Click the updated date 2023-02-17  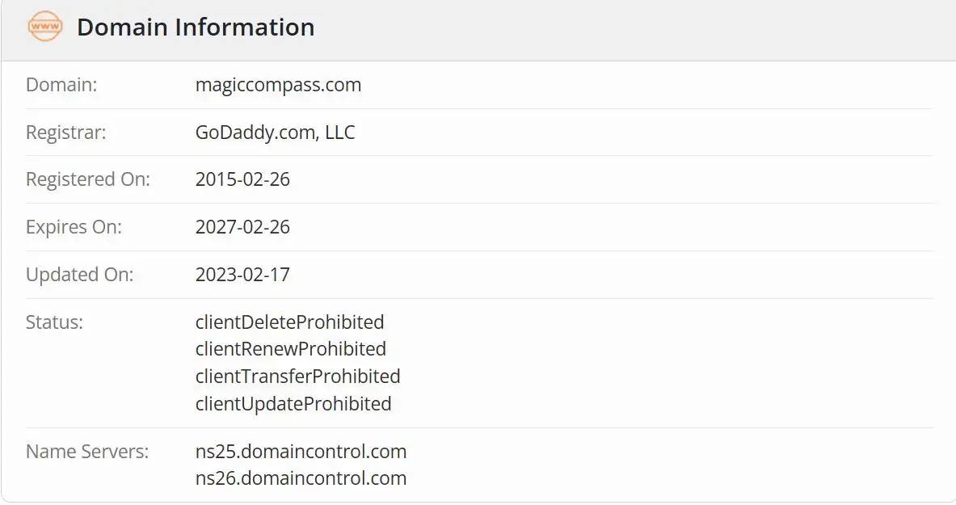point(242,275)
